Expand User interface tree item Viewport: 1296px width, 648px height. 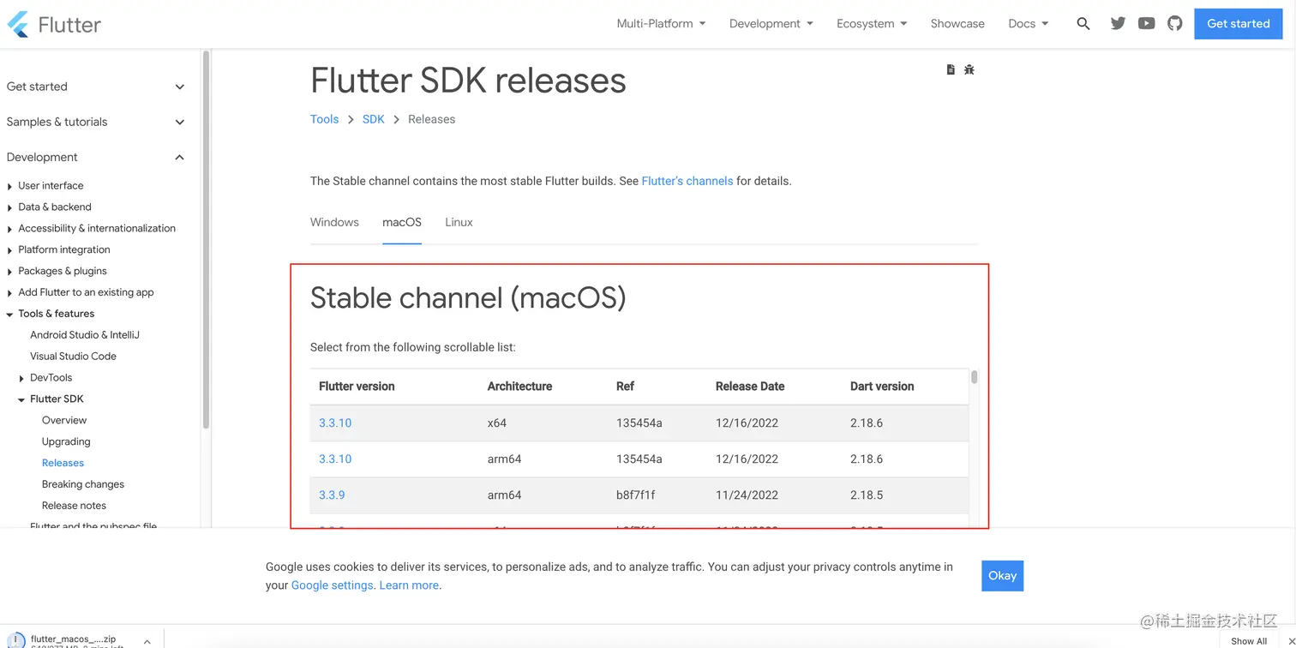[9, 186]
